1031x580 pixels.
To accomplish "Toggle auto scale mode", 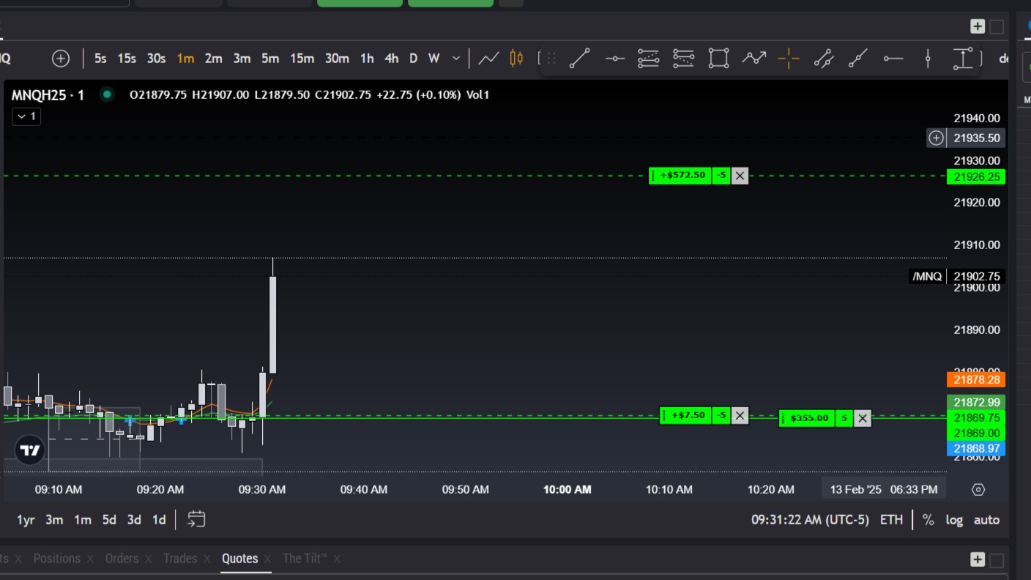I will [986, 520].
